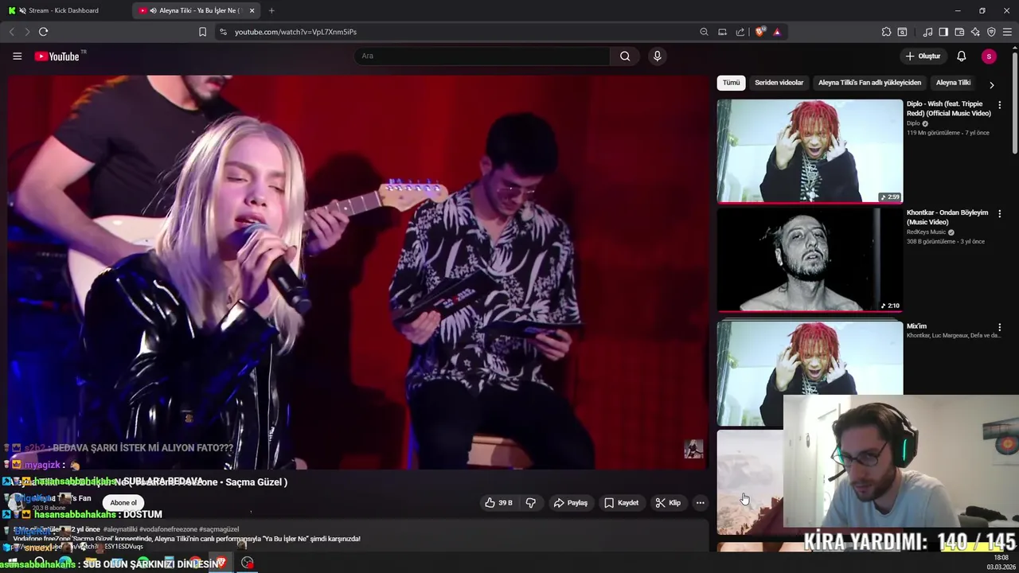Save the video with the Kaydet button
The width and height of the screenshot is (1019, 573).
click(622, 503)
